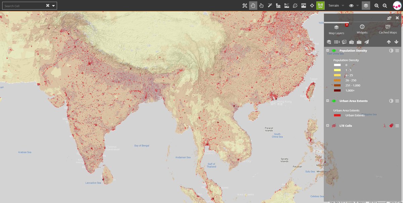
Task: Click the Bay of Bengal map label
Action: [142, 146]
